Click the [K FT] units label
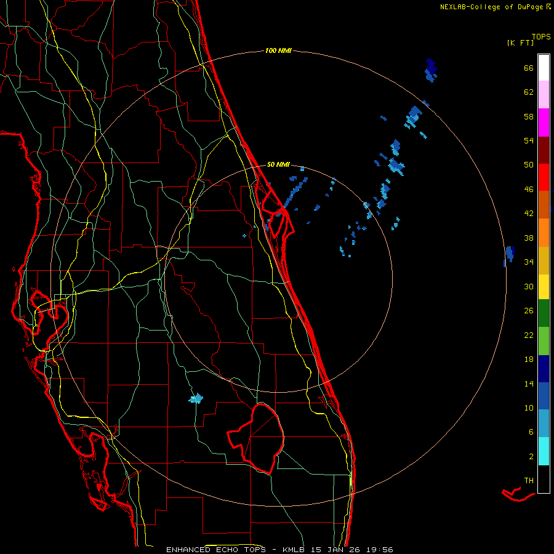This screenshot has width=554, height=554. point(520,42)
